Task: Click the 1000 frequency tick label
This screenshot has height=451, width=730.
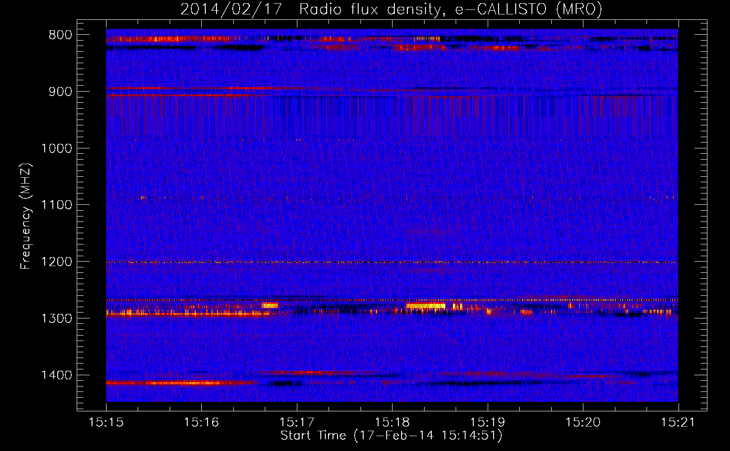Action: pyautogui.click(x=56, y=148)
